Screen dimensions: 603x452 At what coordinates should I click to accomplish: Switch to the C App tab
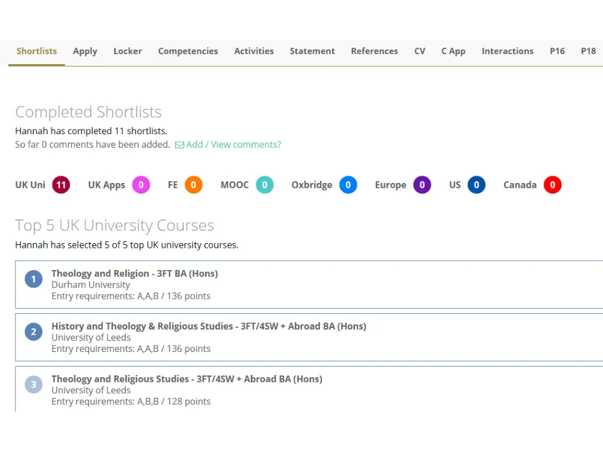click(453, 52)
